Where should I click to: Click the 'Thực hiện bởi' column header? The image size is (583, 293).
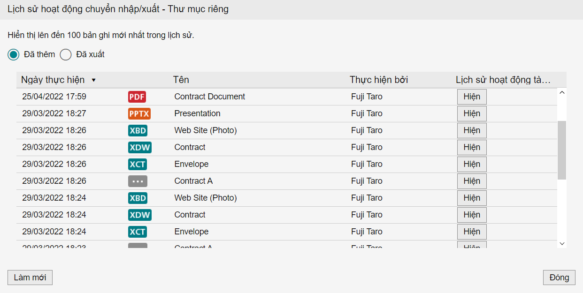click(x=379, y=80)
